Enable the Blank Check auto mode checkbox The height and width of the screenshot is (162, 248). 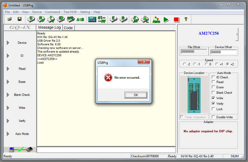click(213, 92)
